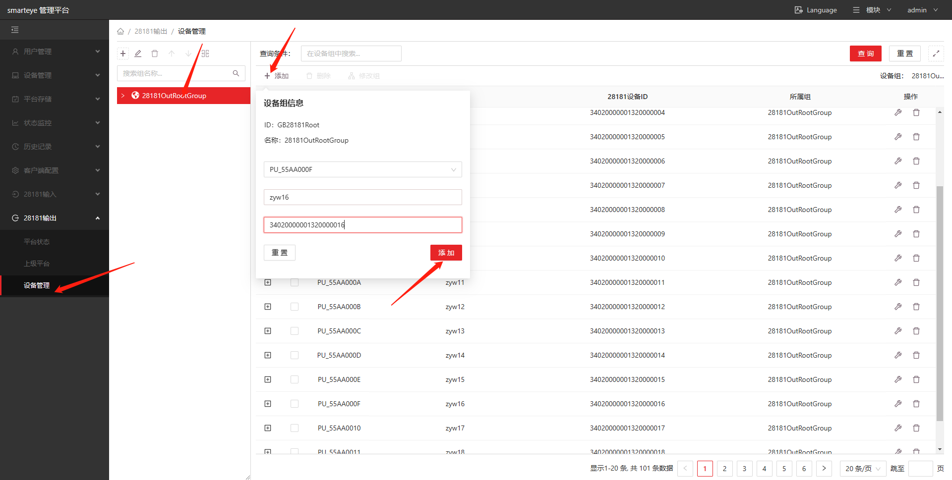Screen dimensions: 952x480
Task: Add a new device group with plus icon
Action: click(x=123, y=53)
